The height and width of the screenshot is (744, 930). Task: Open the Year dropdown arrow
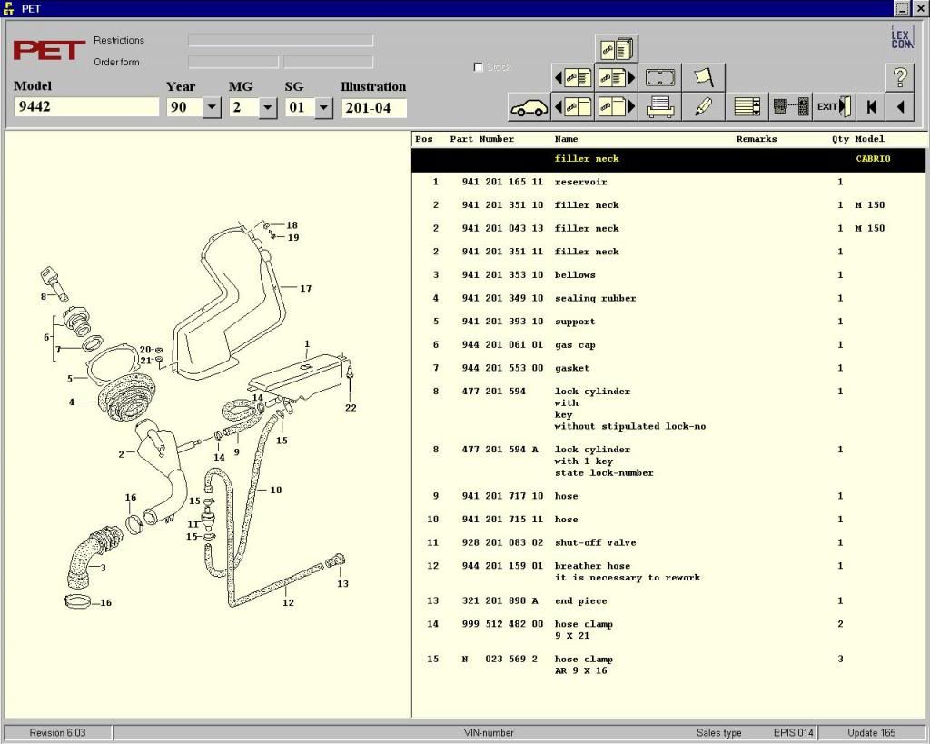click(212, 107)
